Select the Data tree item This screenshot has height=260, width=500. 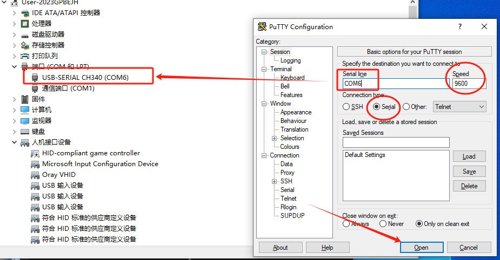coord(286,164)
